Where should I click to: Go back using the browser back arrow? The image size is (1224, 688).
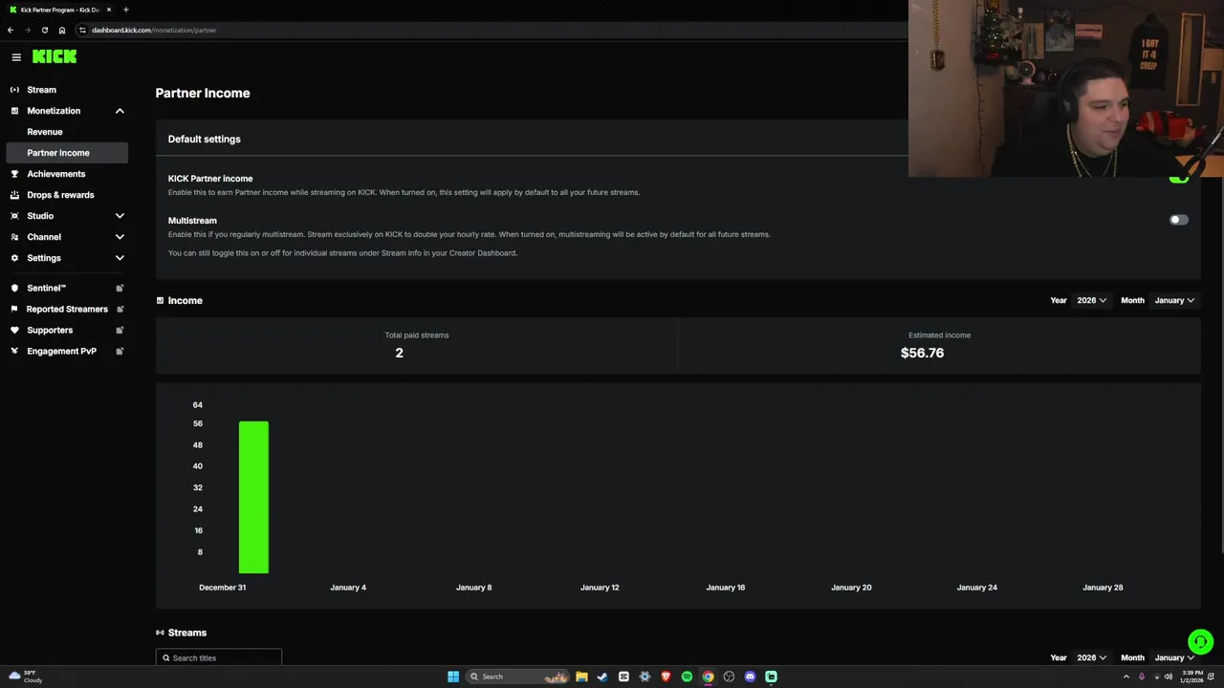pos(11,30)
